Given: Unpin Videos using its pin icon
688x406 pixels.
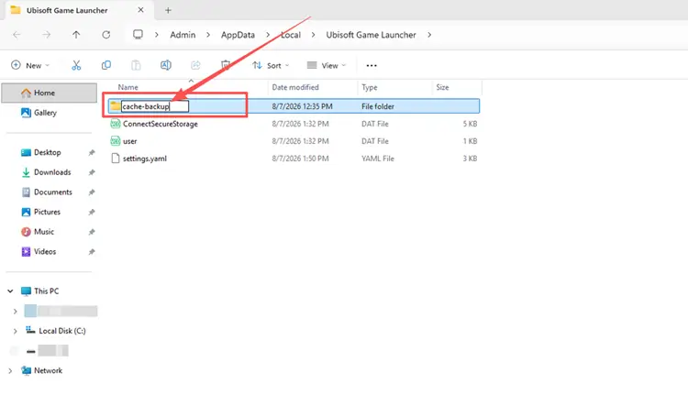Looking at the screenshot, I should 91,252.
